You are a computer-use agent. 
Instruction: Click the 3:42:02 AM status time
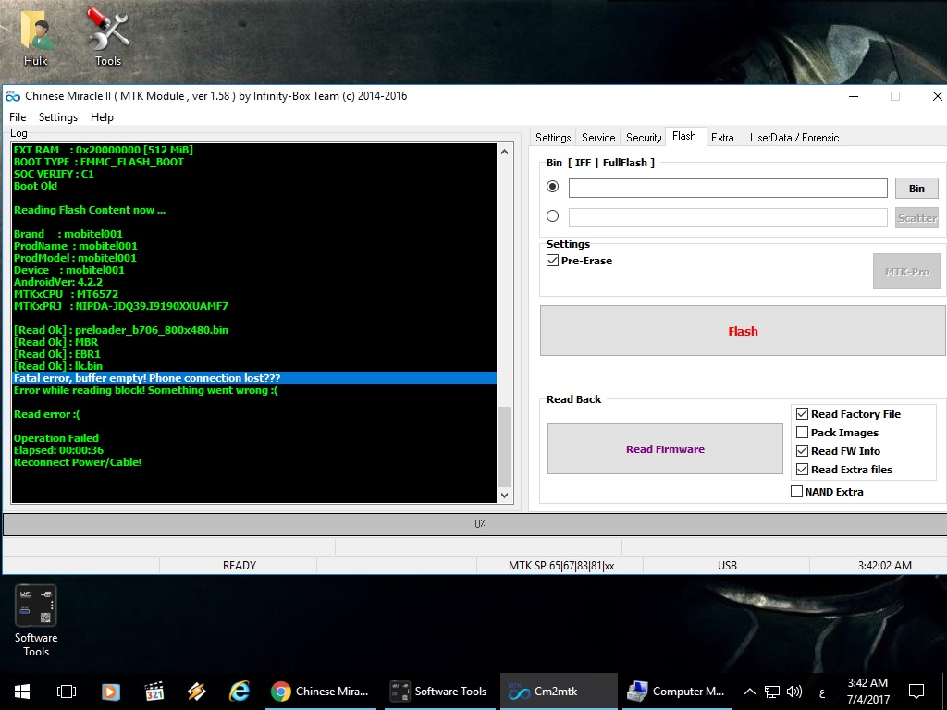pos(885,566)
